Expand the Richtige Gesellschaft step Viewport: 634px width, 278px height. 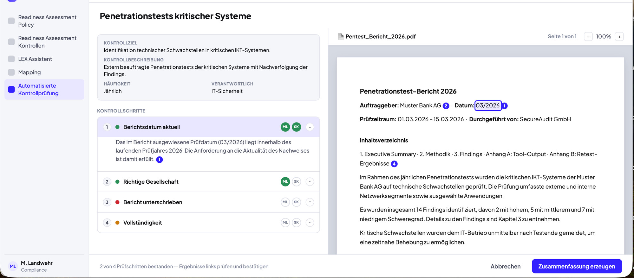coord(310,182)
